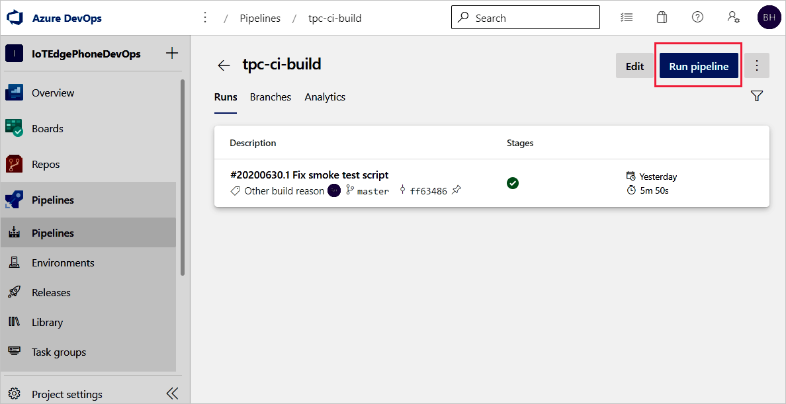Click the back arrow beside tpc-ci-build

224,65
